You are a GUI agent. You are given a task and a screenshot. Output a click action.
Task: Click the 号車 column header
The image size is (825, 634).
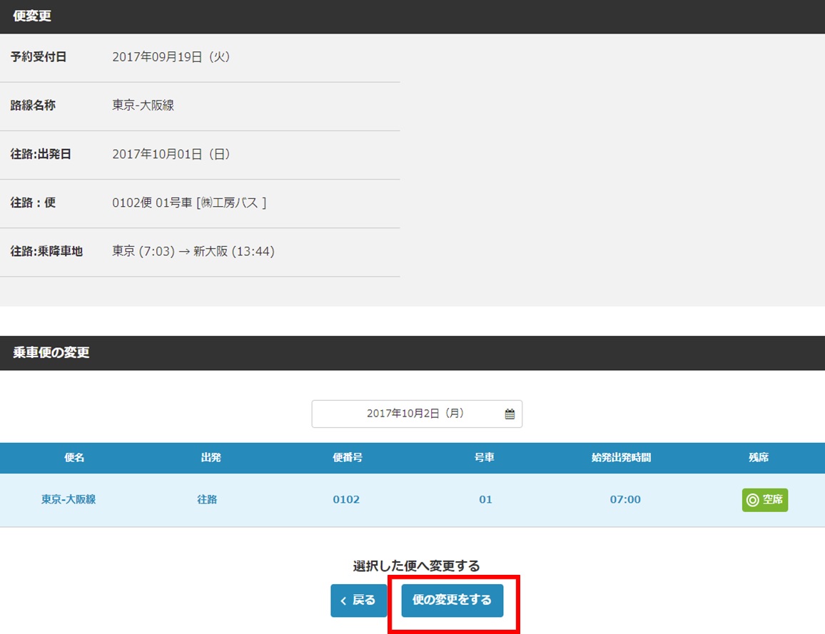click(x=485, y=458)
